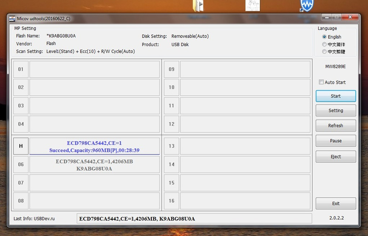
Task: Minimize the Micov udtools window
Action: pos(327,17)
